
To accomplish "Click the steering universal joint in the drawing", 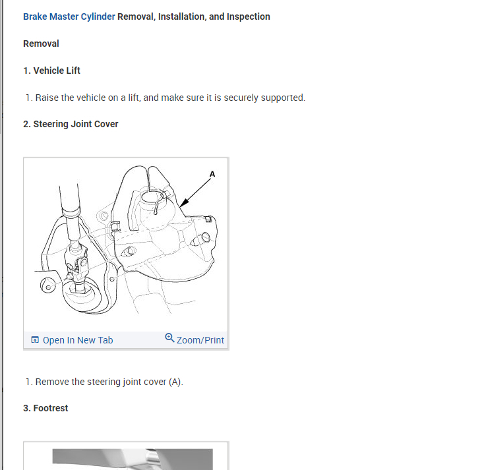I will [x=76, y=260].
